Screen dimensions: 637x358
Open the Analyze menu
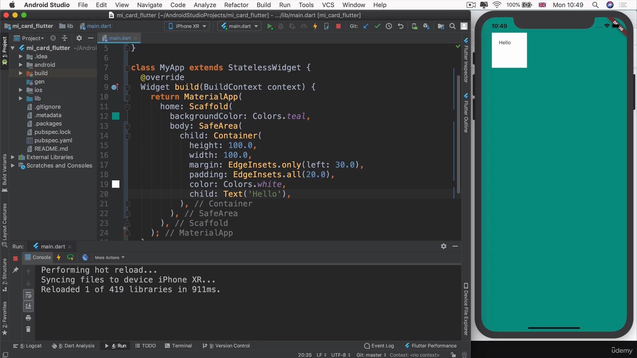click(x=205, y=5)
